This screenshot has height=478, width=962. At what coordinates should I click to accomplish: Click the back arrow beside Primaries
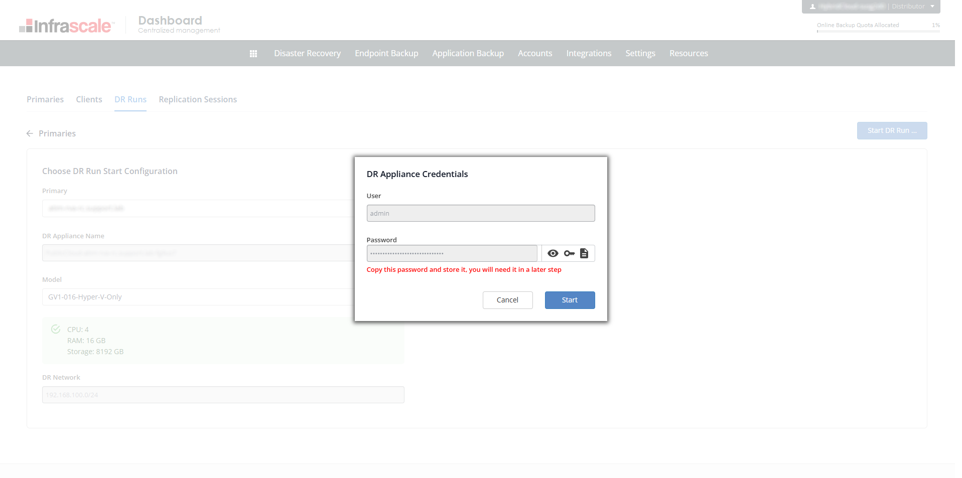click(x=30, y=133)
